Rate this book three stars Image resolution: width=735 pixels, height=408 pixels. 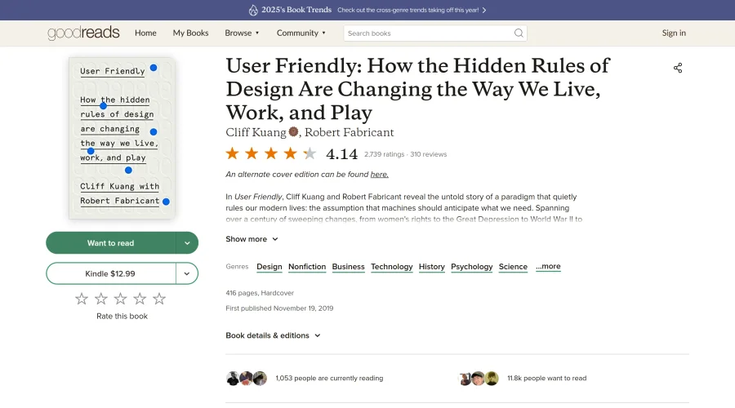click(x=121, y=299)
